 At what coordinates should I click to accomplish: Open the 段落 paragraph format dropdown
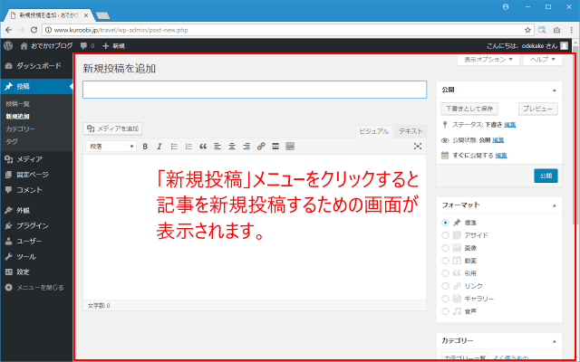click(x=111, y=147)
